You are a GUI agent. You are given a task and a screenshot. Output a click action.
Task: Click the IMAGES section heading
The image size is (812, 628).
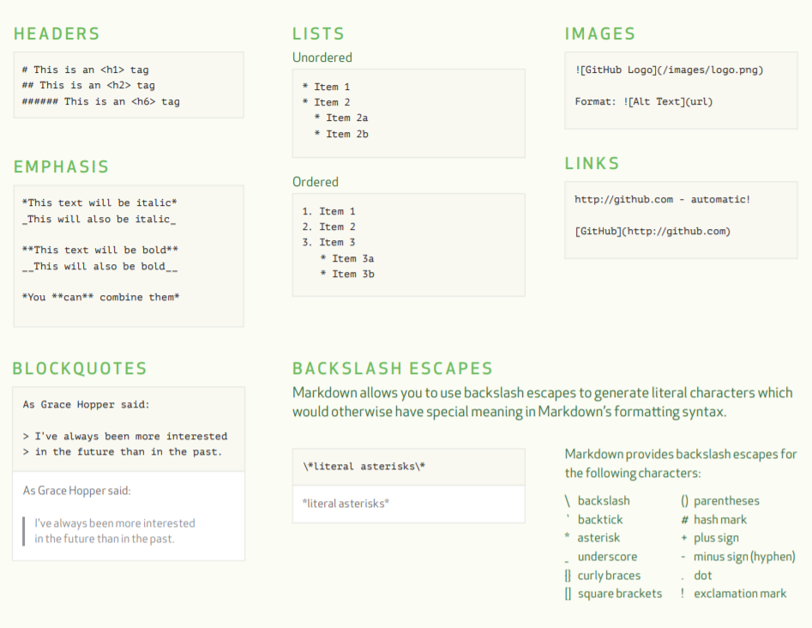click(x=600, y=34)
